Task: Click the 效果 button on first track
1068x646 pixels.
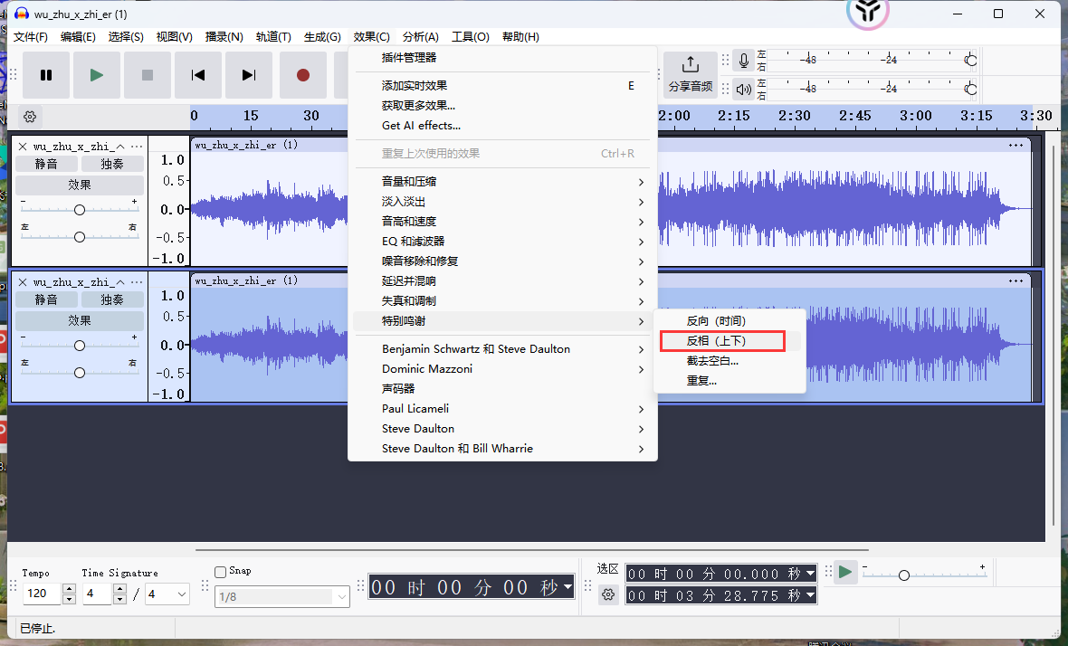Action: 80,185
